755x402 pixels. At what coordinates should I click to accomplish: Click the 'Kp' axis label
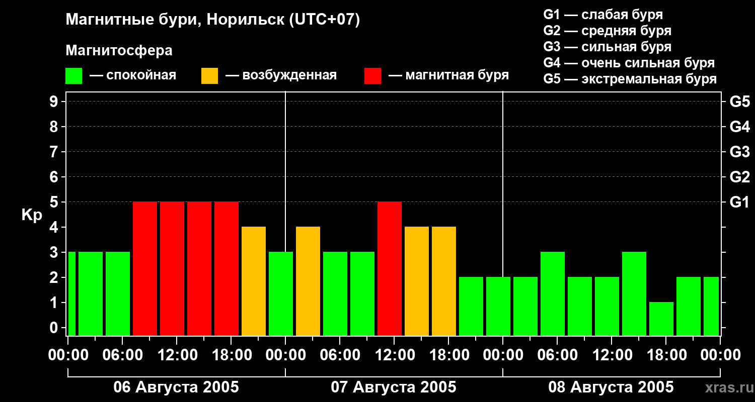[32, 215]
